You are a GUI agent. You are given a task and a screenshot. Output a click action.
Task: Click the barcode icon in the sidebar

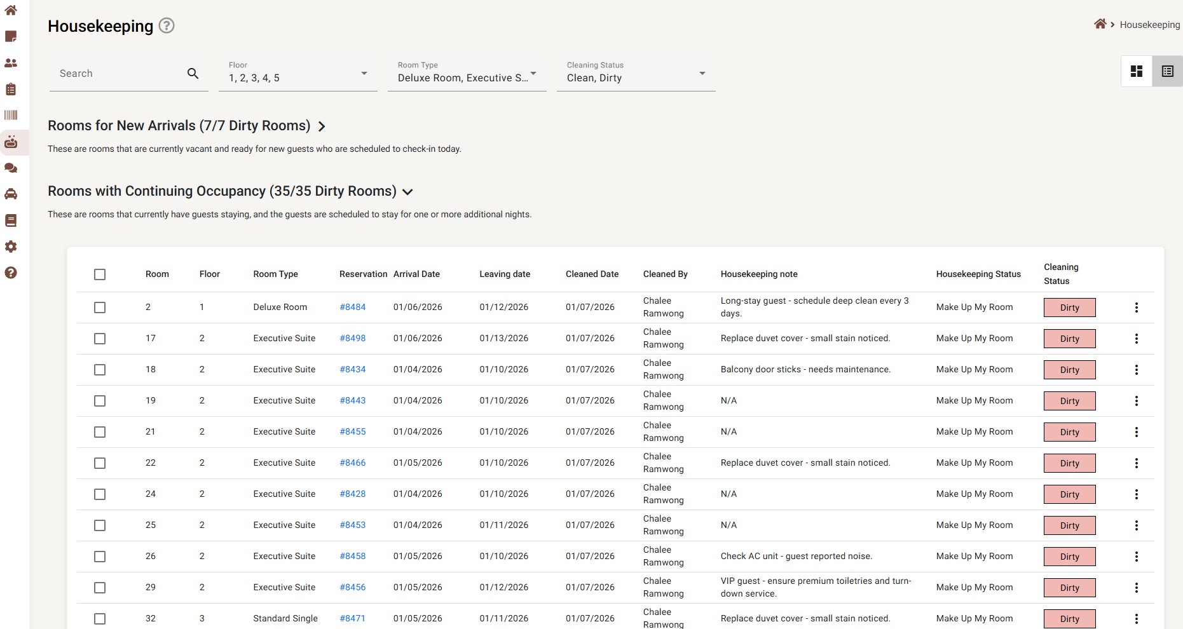tap(11, 115)
